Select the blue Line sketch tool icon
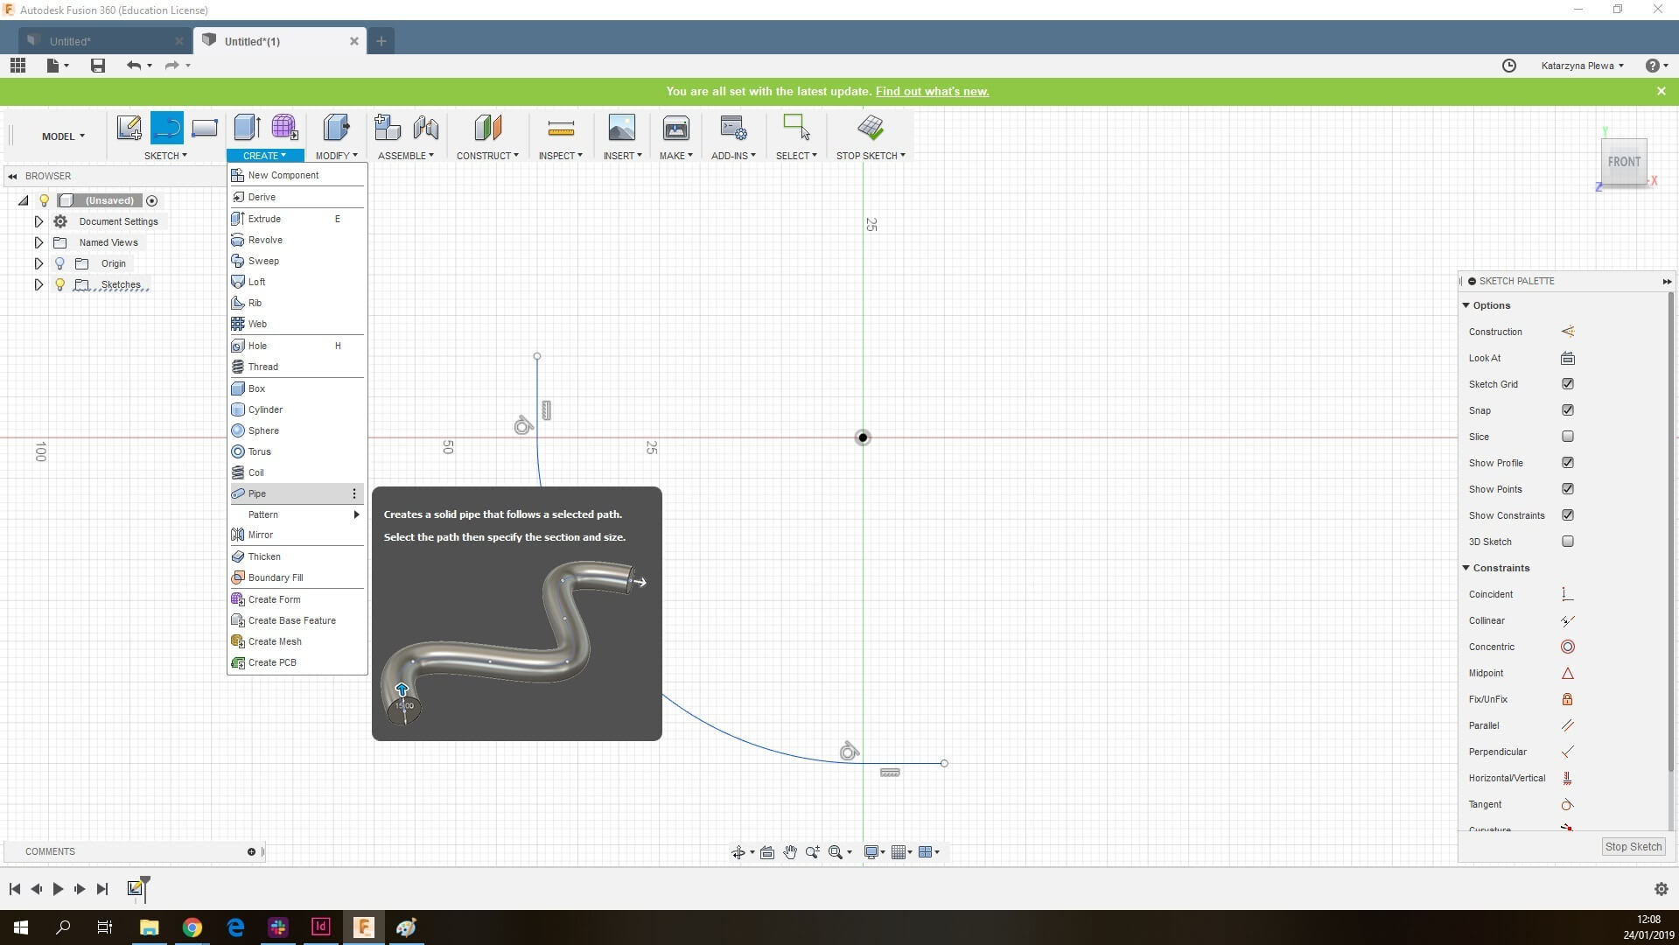The width and height of the screenshot is (1679, 945). [x=167, y=128]
